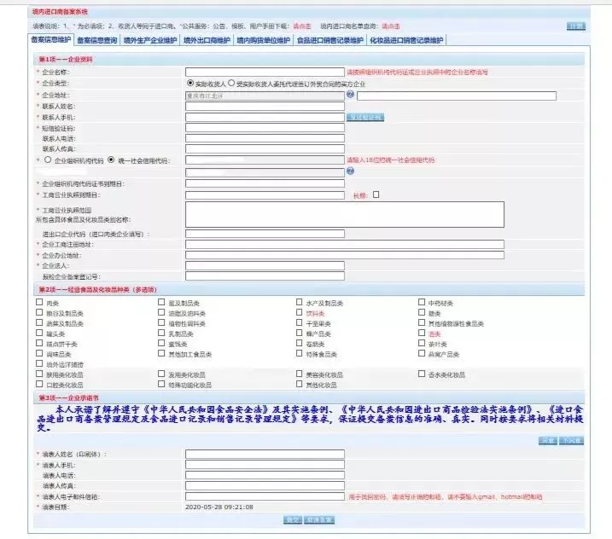Select the 统一社会信用代码 radio option
The height and width of the screenshot is (539, 612).
(111, 159)
